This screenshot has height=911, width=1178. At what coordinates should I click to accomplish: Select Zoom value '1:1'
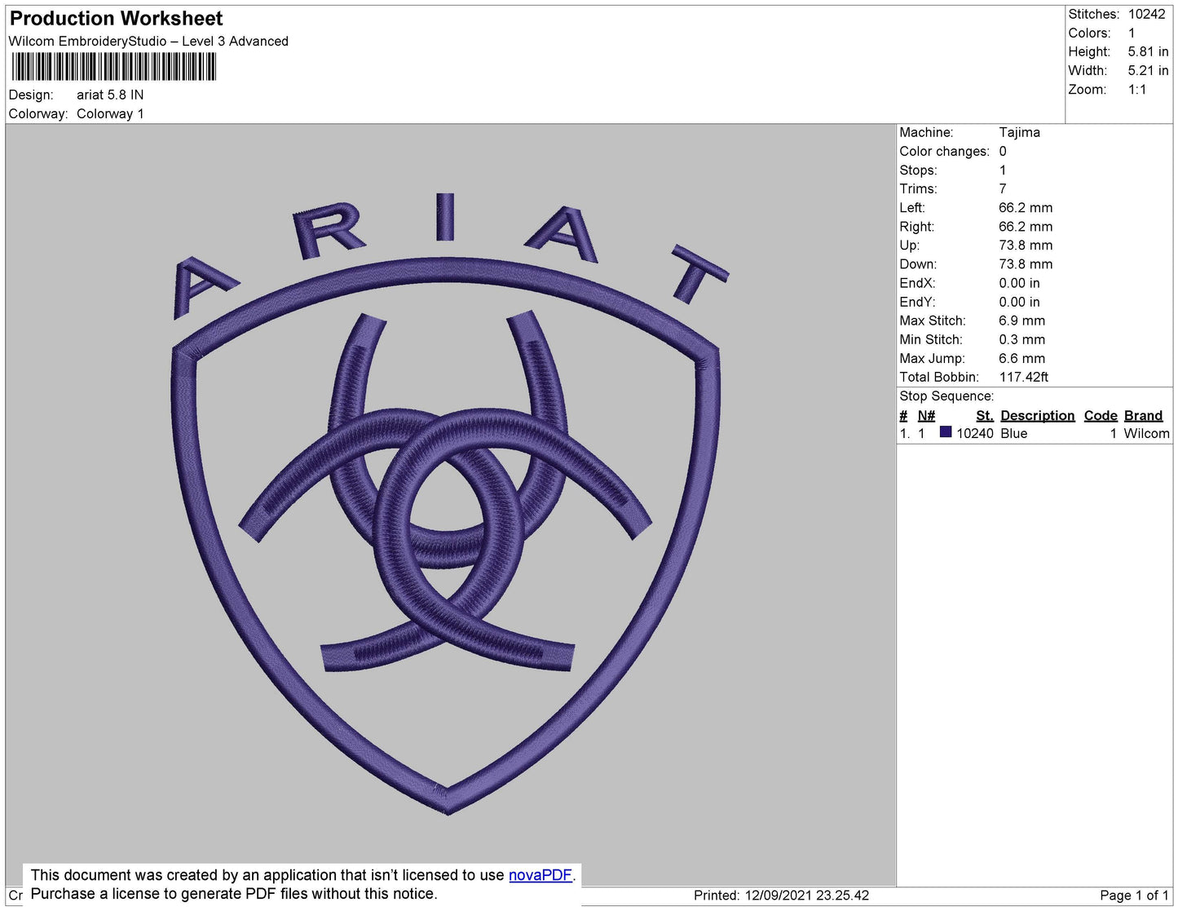click(1137, 90)
